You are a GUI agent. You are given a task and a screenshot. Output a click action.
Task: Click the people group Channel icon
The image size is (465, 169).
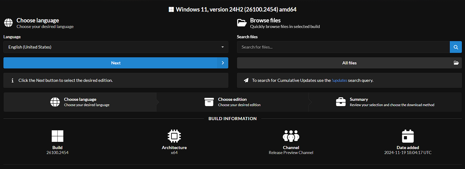point(291,136)
